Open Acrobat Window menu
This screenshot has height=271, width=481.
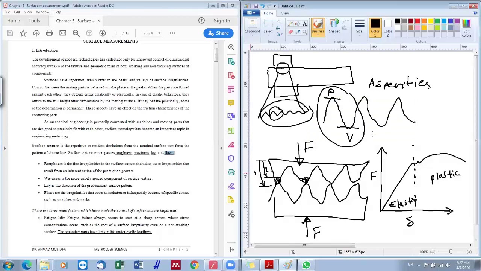point(42,12)
